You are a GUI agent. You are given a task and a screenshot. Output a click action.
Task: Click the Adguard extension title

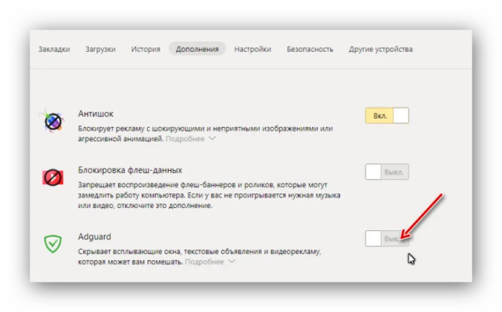(x=94, y=237)
